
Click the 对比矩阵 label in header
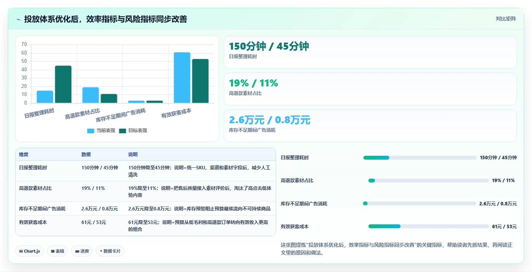click(506, 19)
